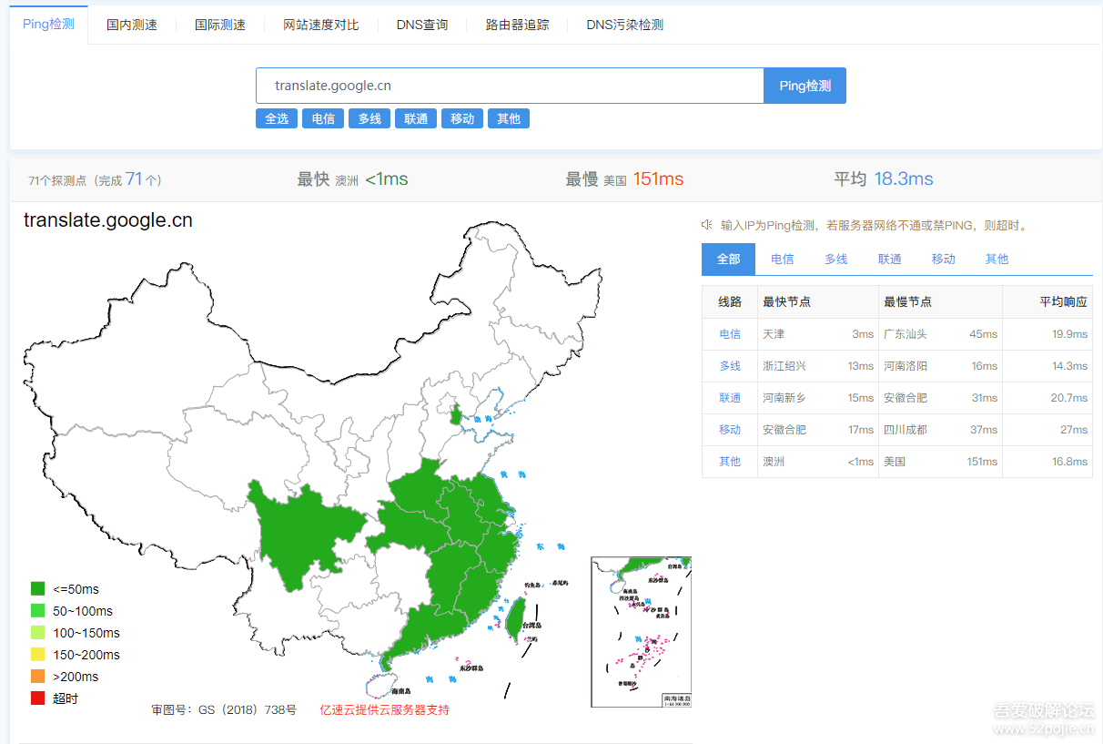Image resolution: width=1103 pixels, height=744 pixels.
Task: Start the test with the blue Ping检测 button
Action: point(805,86)
